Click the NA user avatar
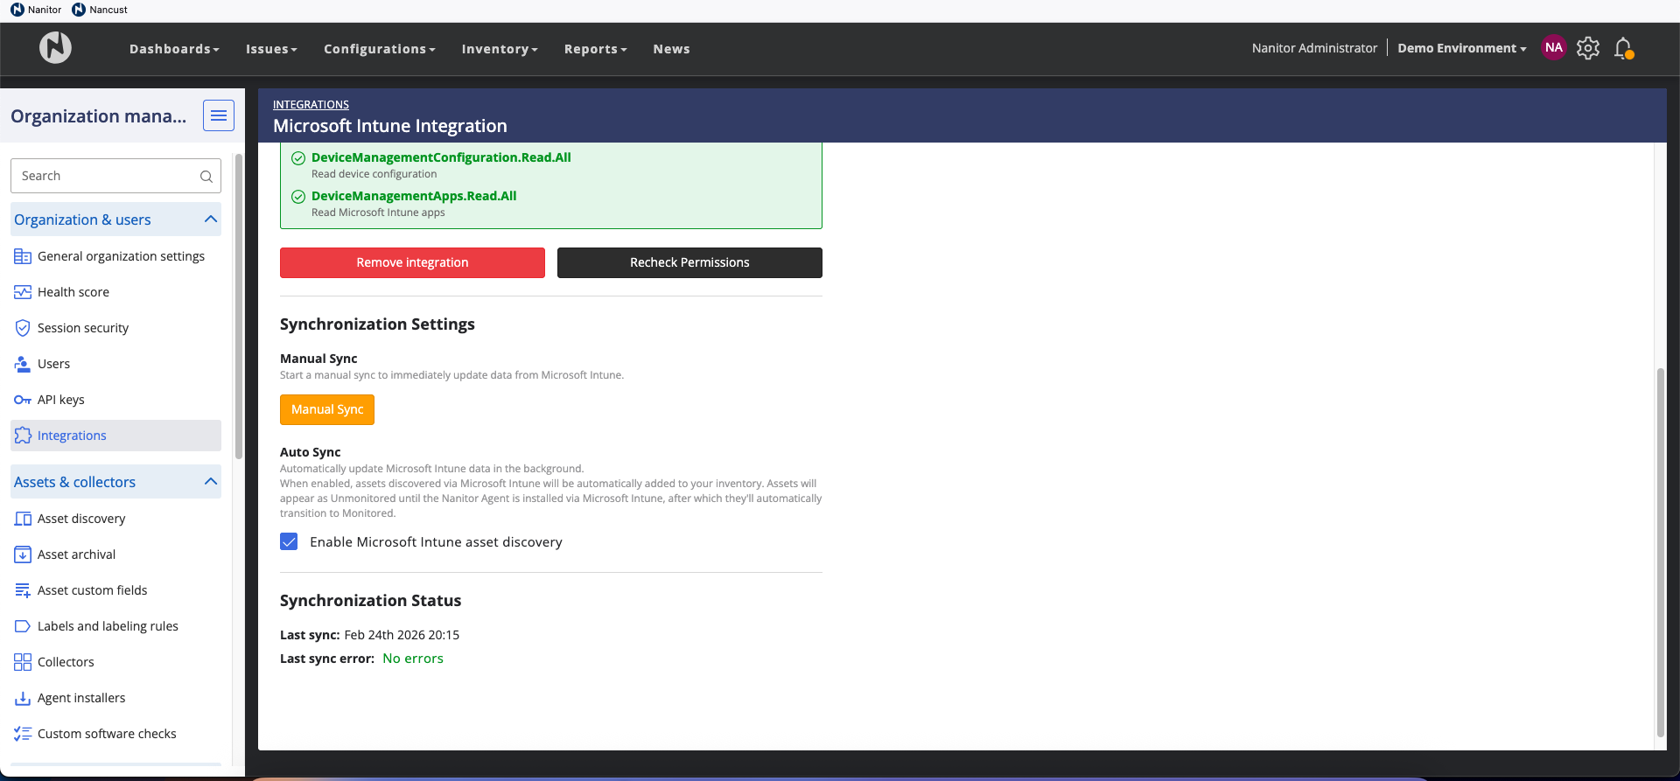Image resolution: width=1680 pixels, height=781 pixels. [1553, 48]
